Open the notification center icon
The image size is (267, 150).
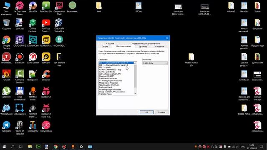coord(262,146)
